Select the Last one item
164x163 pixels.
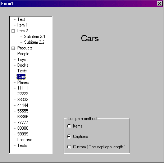pos(25,140)
